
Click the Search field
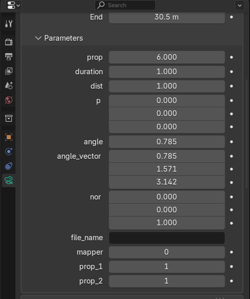click(x=125, y=5)
